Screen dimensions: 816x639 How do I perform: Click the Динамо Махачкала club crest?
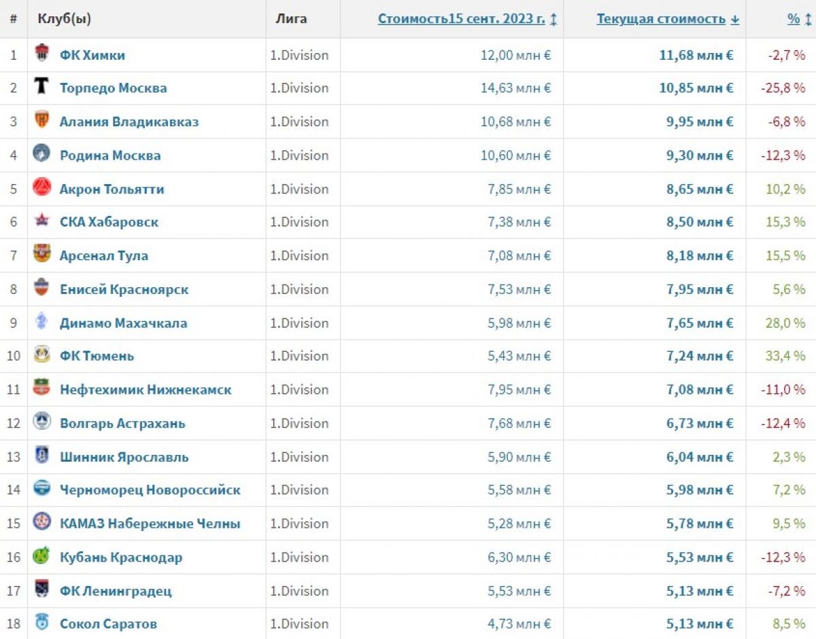pos(41,321)
